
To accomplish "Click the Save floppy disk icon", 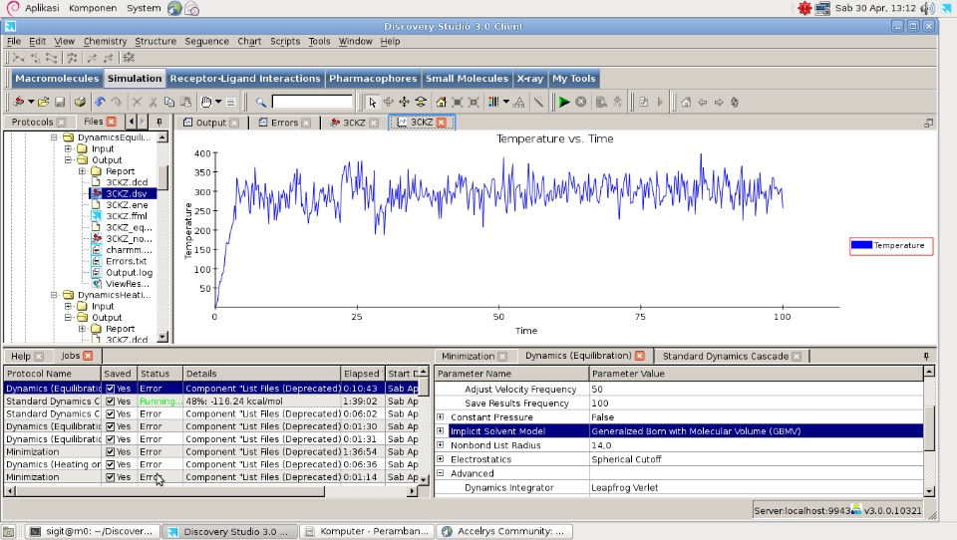I will coord(60,102).
